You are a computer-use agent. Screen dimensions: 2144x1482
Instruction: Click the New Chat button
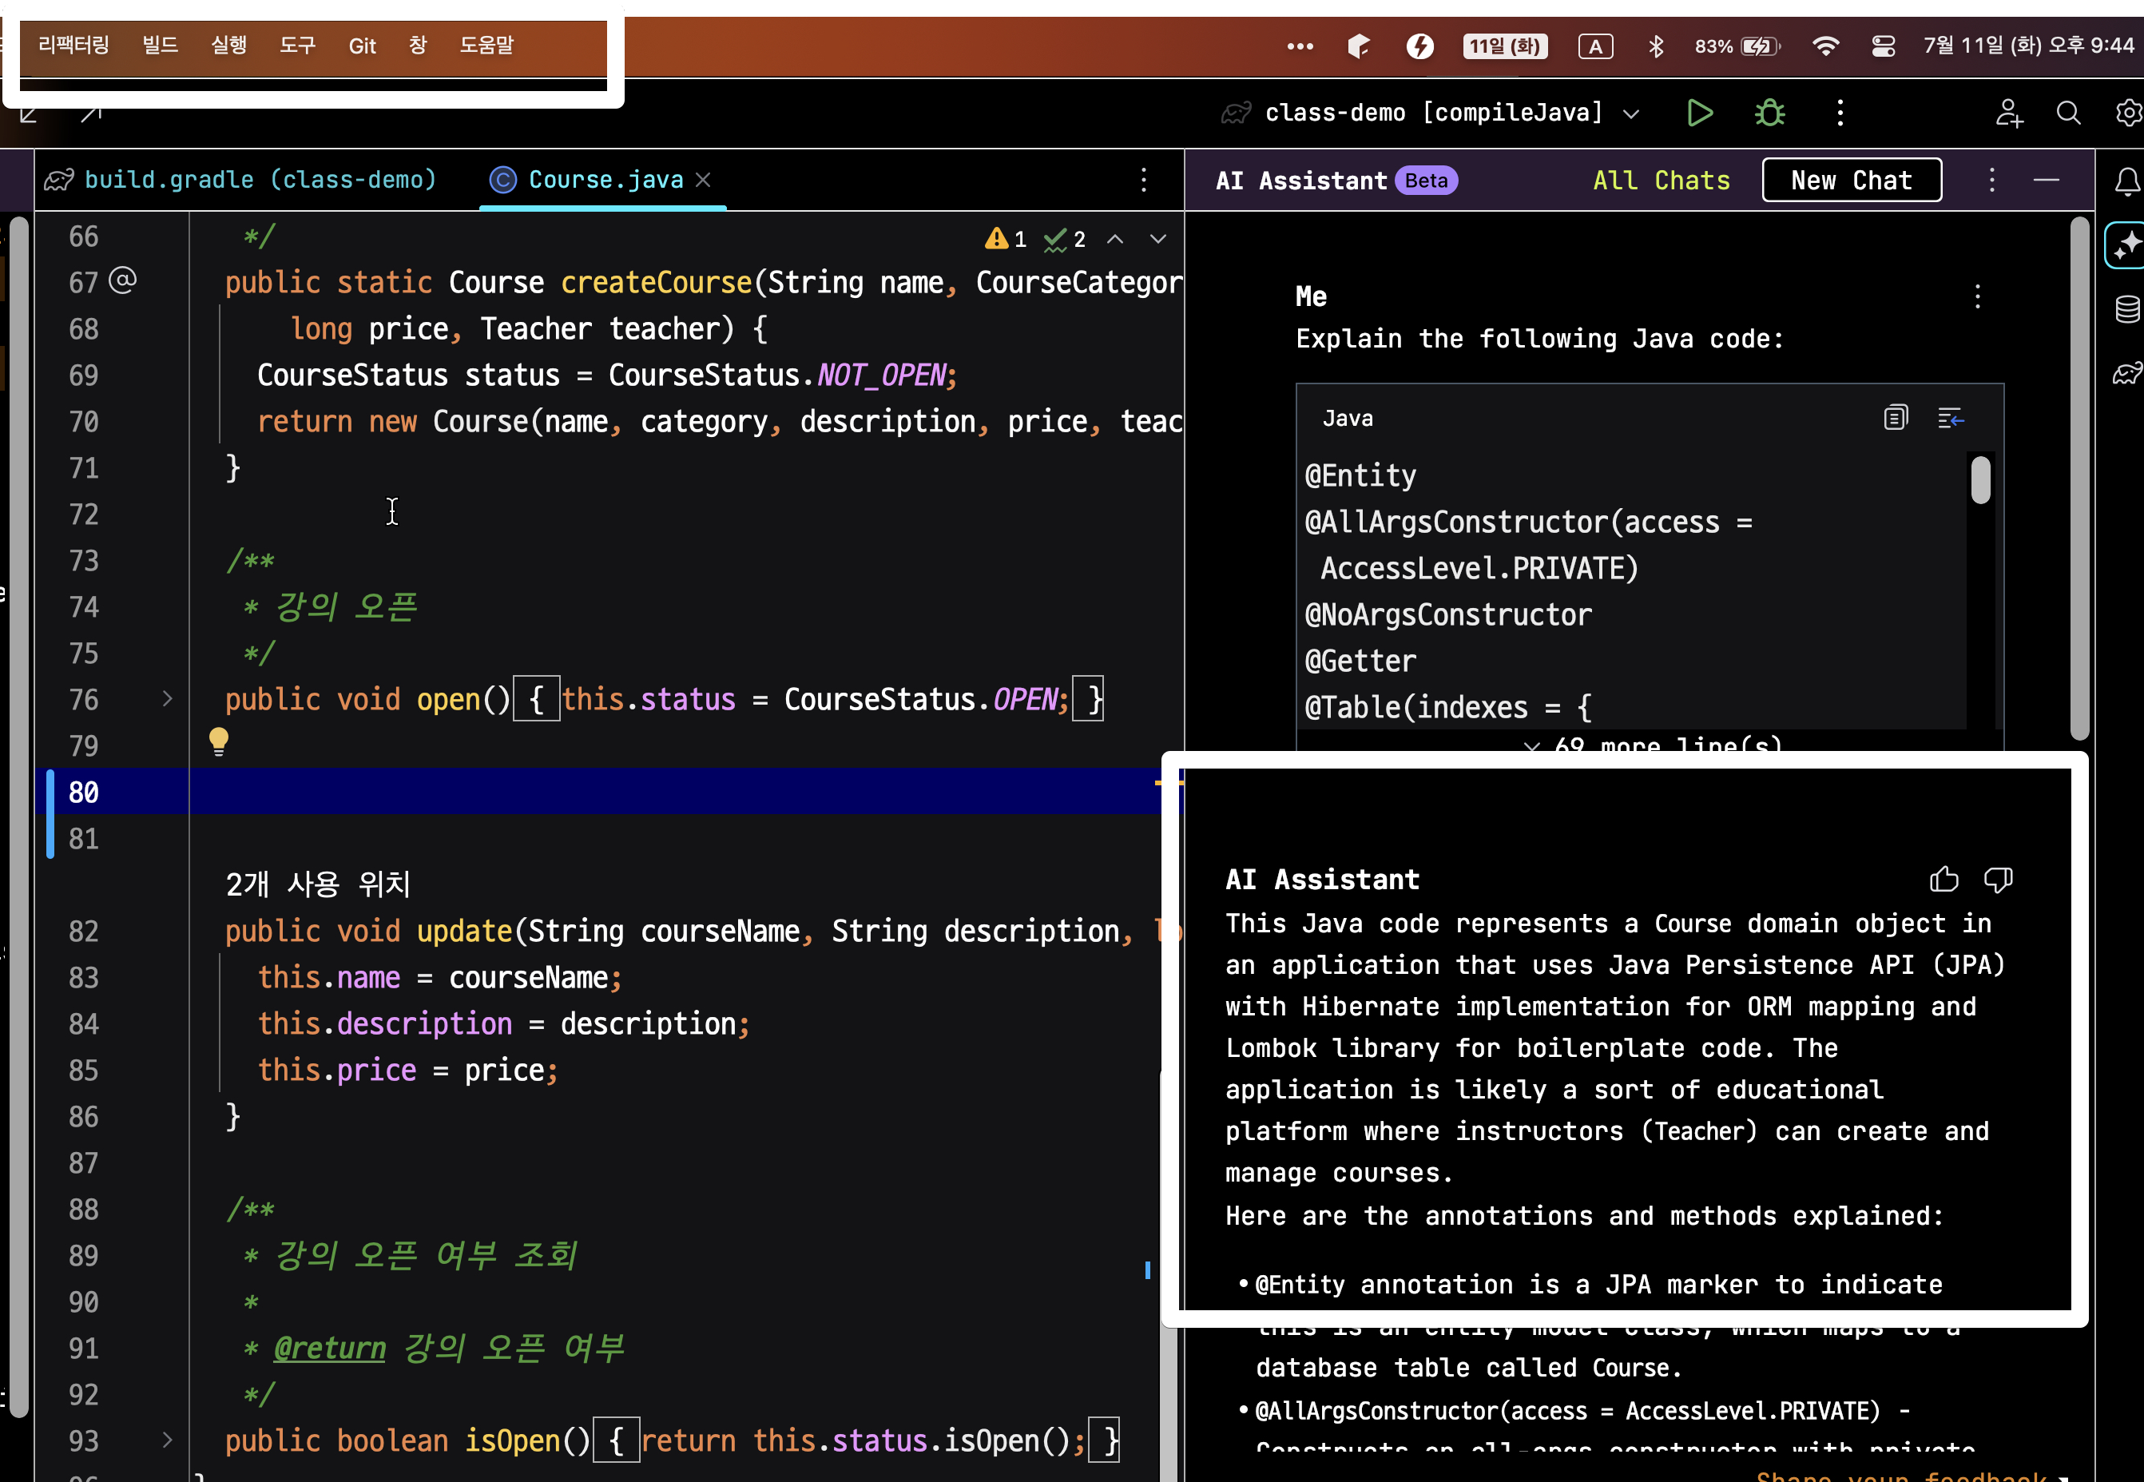[x=1851, y=180]
